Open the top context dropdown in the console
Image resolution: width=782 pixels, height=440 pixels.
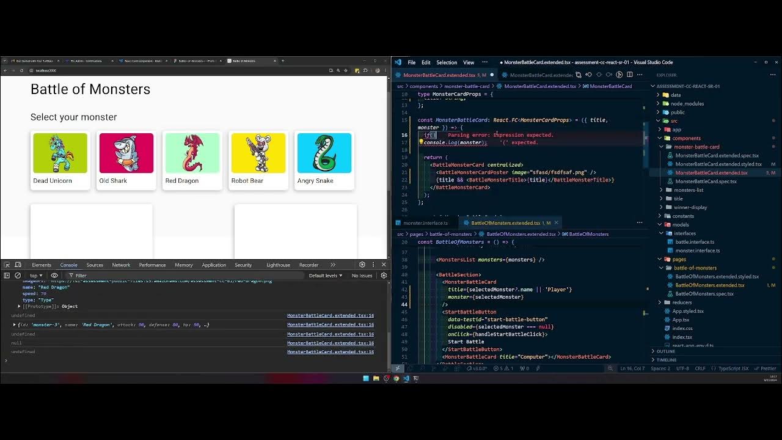coord(36,276)
